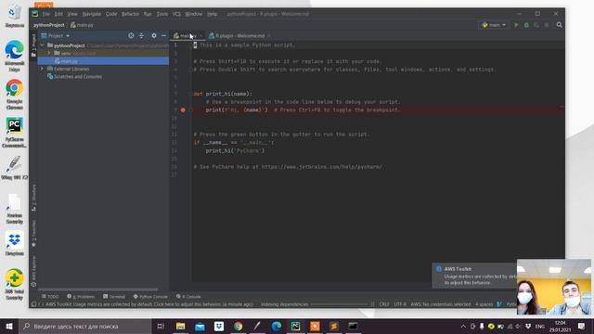
Task: Open Project panel settings gear
Action: pos(154,35)
